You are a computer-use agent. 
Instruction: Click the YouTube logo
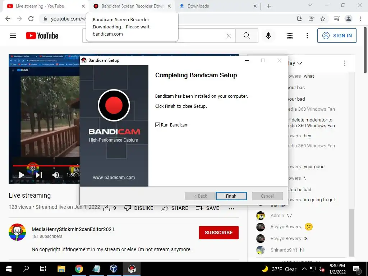[x=42, y=36]
